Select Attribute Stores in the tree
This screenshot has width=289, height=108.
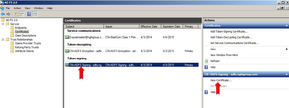pos(25,51)
